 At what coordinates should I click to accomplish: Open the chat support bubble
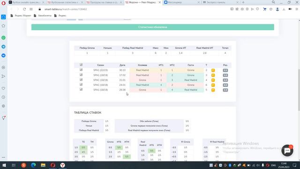click(287, 151)
